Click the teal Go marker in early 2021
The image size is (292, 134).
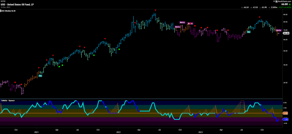tap(40, 76)
